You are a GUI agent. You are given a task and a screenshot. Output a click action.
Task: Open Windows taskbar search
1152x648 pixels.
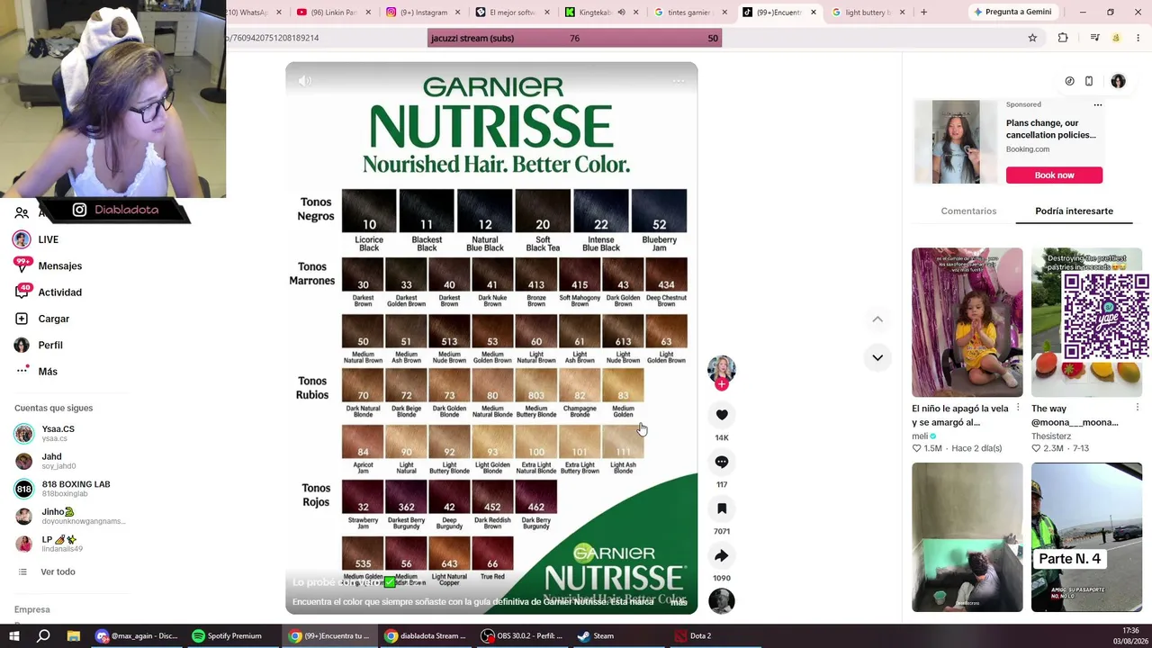tap(43, 635)
